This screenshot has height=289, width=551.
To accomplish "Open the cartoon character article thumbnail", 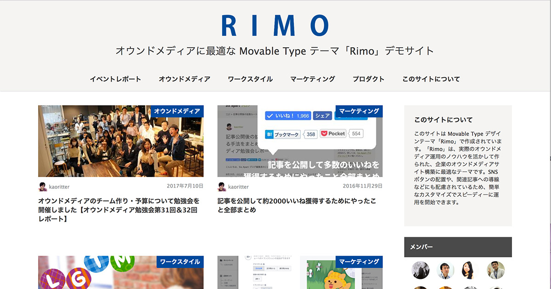I will point(300,272).
